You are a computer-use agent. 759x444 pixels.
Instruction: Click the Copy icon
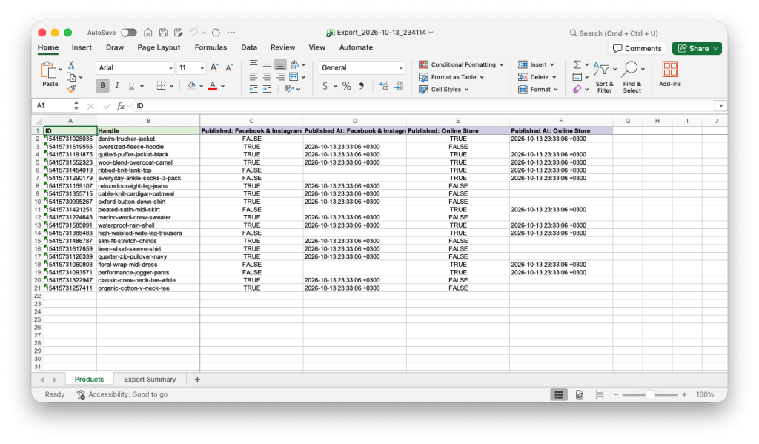(71, 77)
